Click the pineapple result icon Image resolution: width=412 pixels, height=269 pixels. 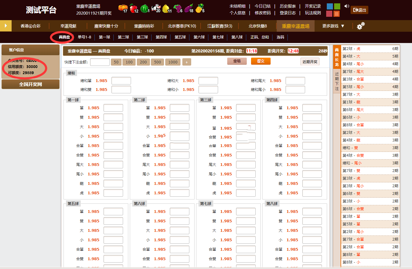pos(199,8)
